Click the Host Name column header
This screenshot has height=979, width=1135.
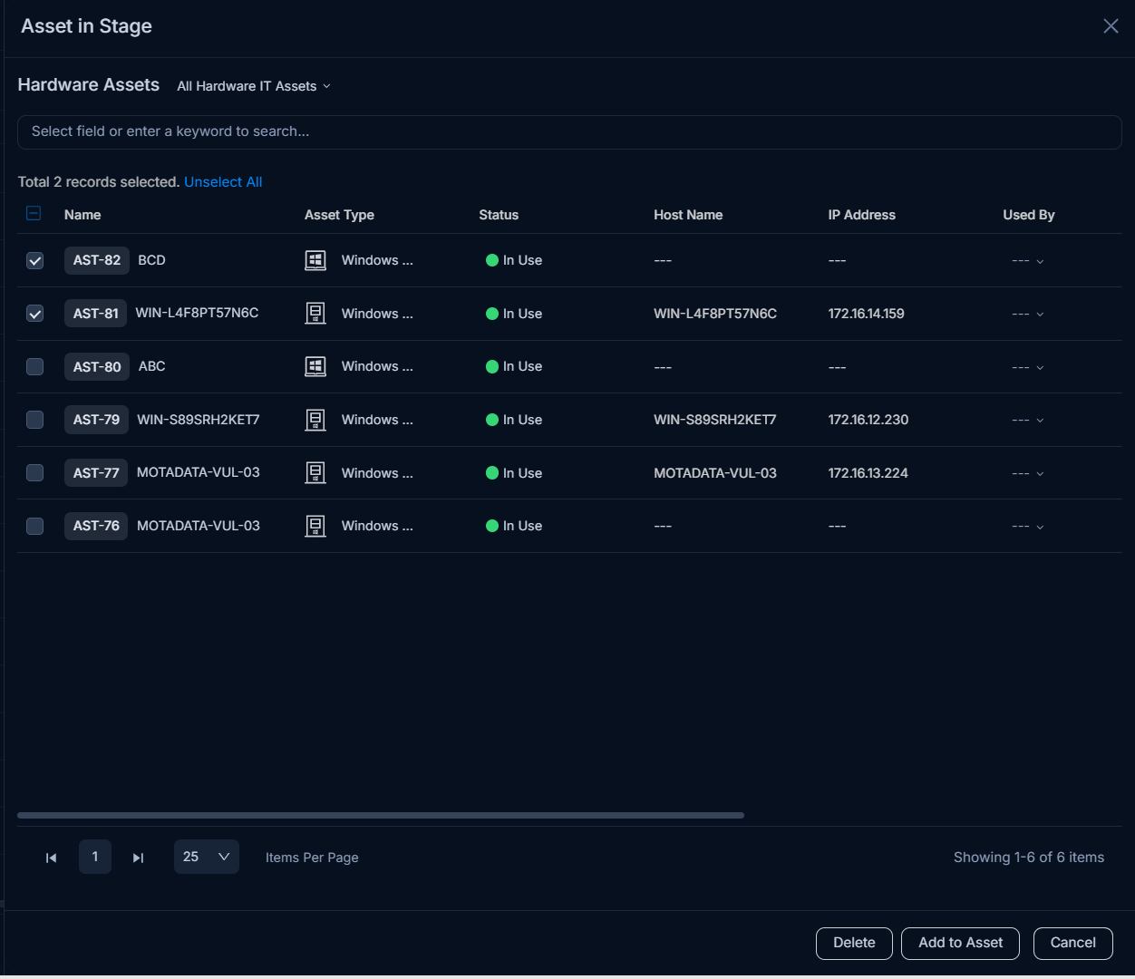click(x=688, y=215)
